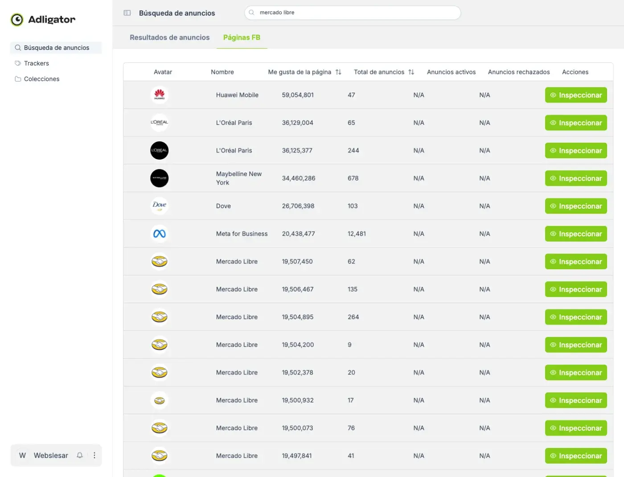The image size is (624, 477).
Task: Inspect the Meta for Business page
Action: pos(576,234)
